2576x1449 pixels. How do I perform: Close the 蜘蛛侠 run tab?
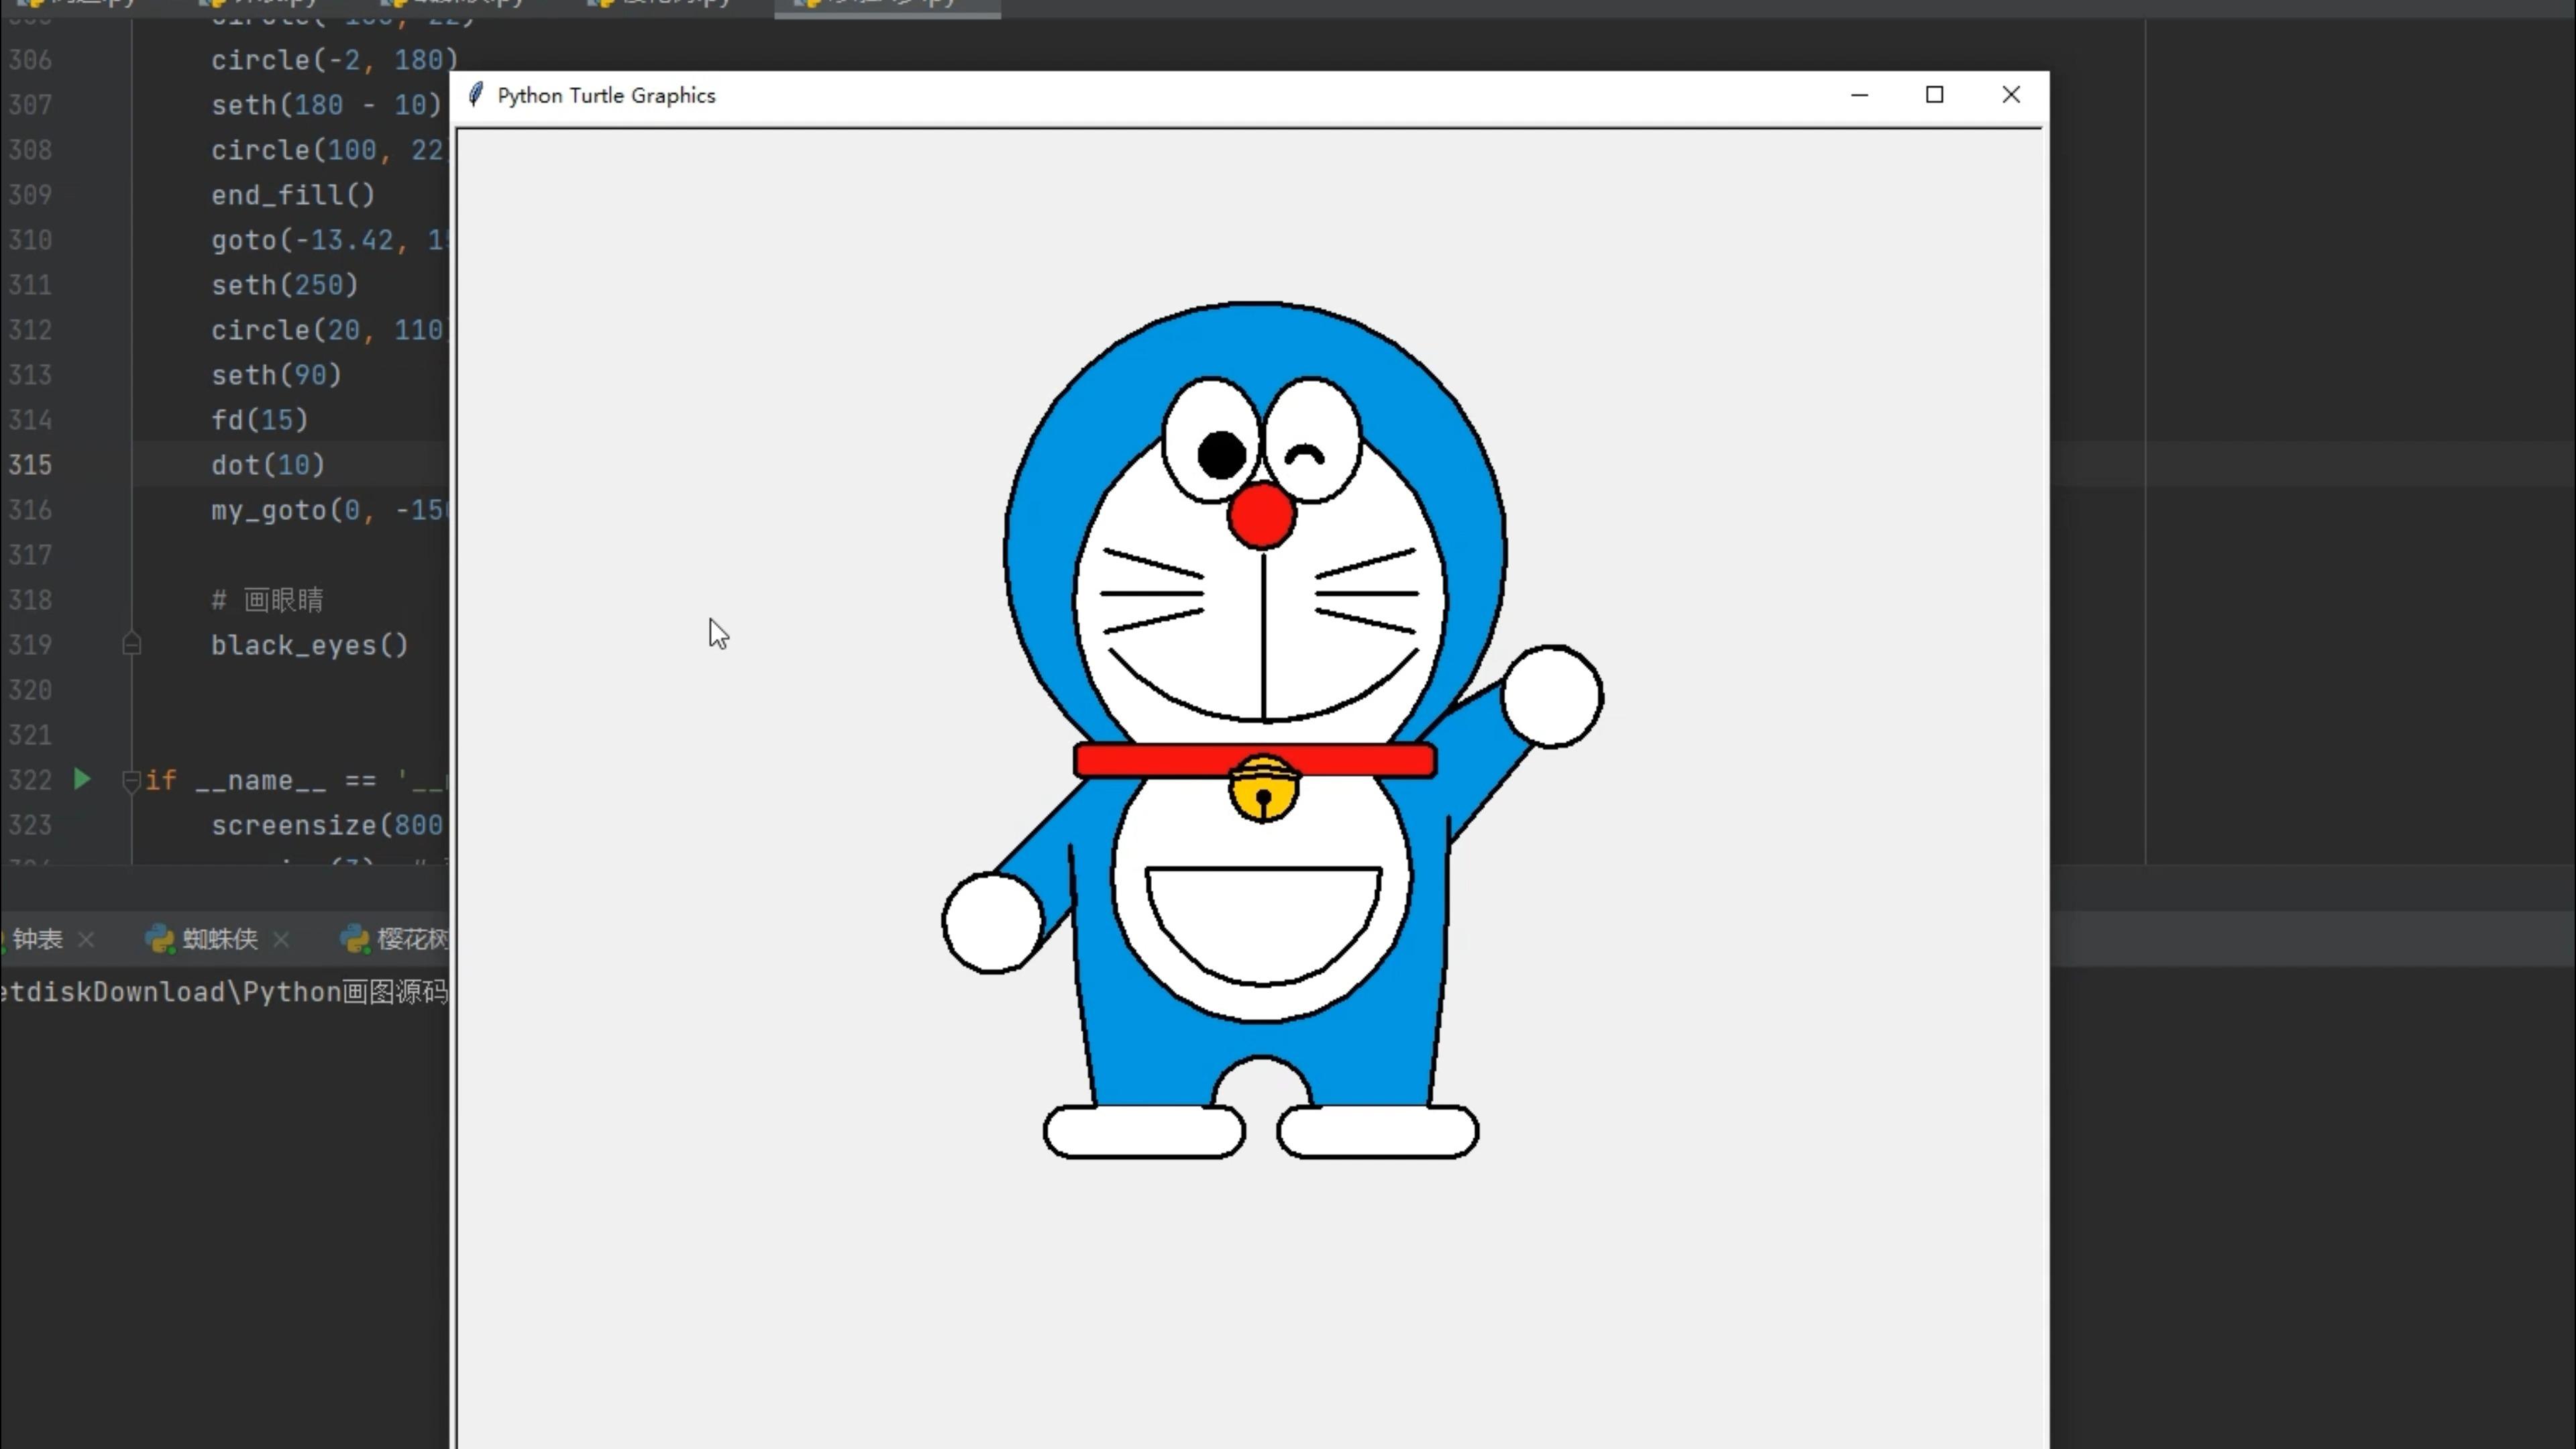pyautogui.click(x=281, y=939)
